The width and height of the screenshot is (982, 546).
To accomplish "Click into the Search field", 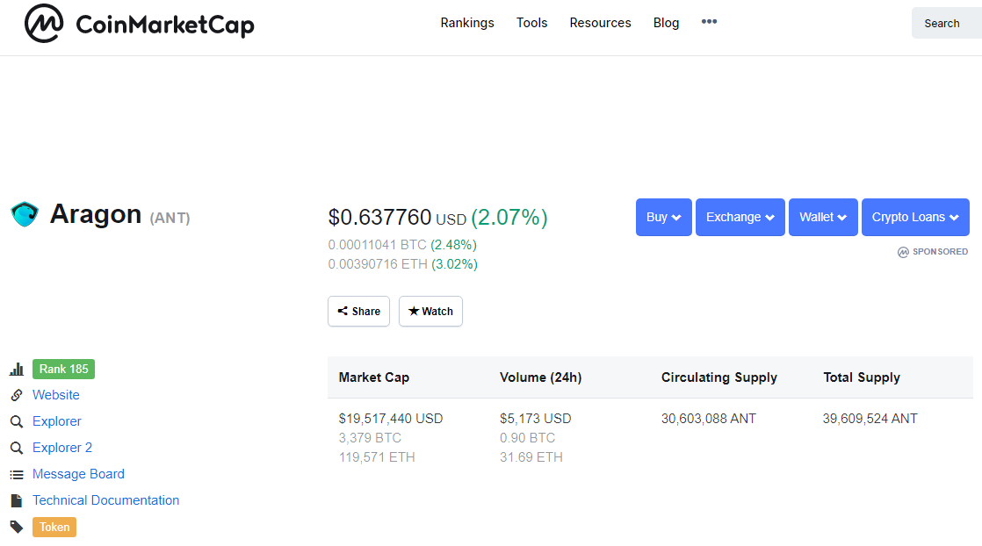I will click(947, 23).
